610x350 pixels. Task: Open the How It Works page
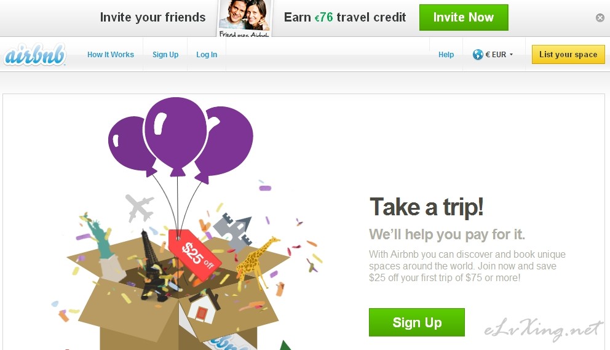point(111,55)
